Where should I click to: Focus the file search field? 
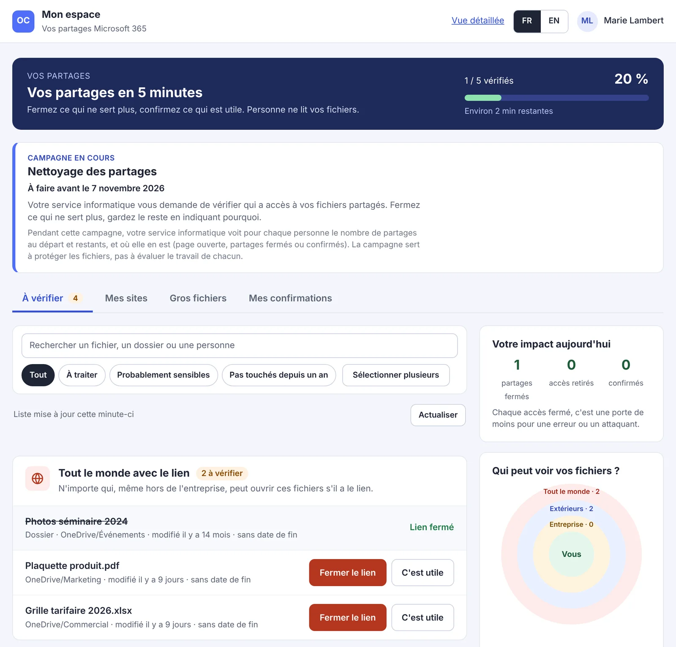(x=240, y=345)
